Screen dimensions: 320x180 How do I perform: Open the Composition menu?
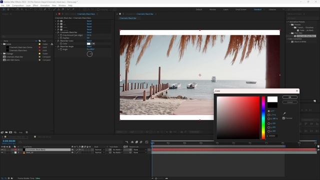tap(18, 5)
